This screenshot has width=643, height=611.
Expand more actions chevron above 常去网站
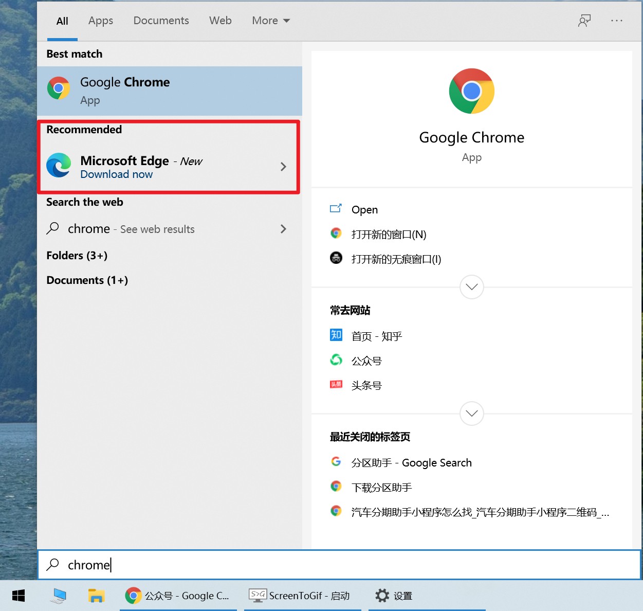[x=472, y=287]
